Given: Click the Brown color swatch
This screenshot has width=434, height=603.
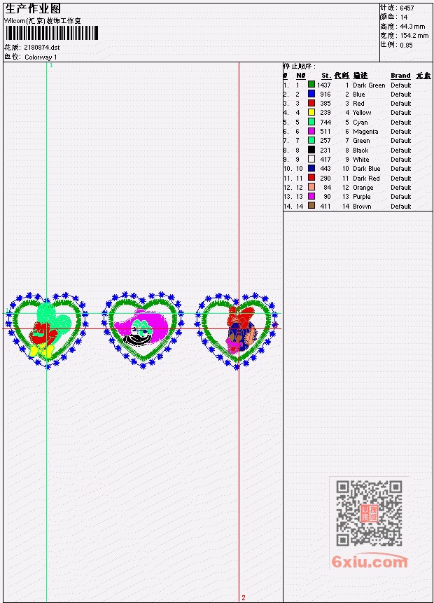Looking at the screenshot, I should [311, 206].
